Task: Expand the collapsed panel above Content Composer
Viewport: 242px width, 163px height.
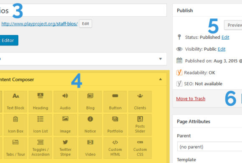Action: (x=161, y=59)
